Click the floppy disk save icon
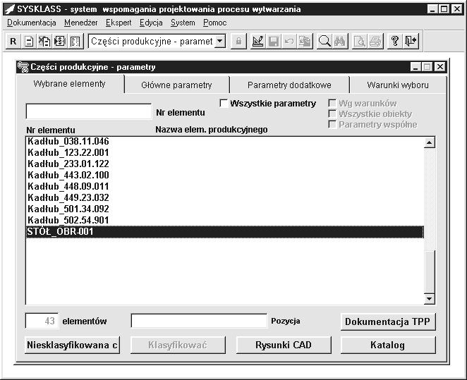Image resolution: width=467 pixels, height=380 pixels. 274,41
